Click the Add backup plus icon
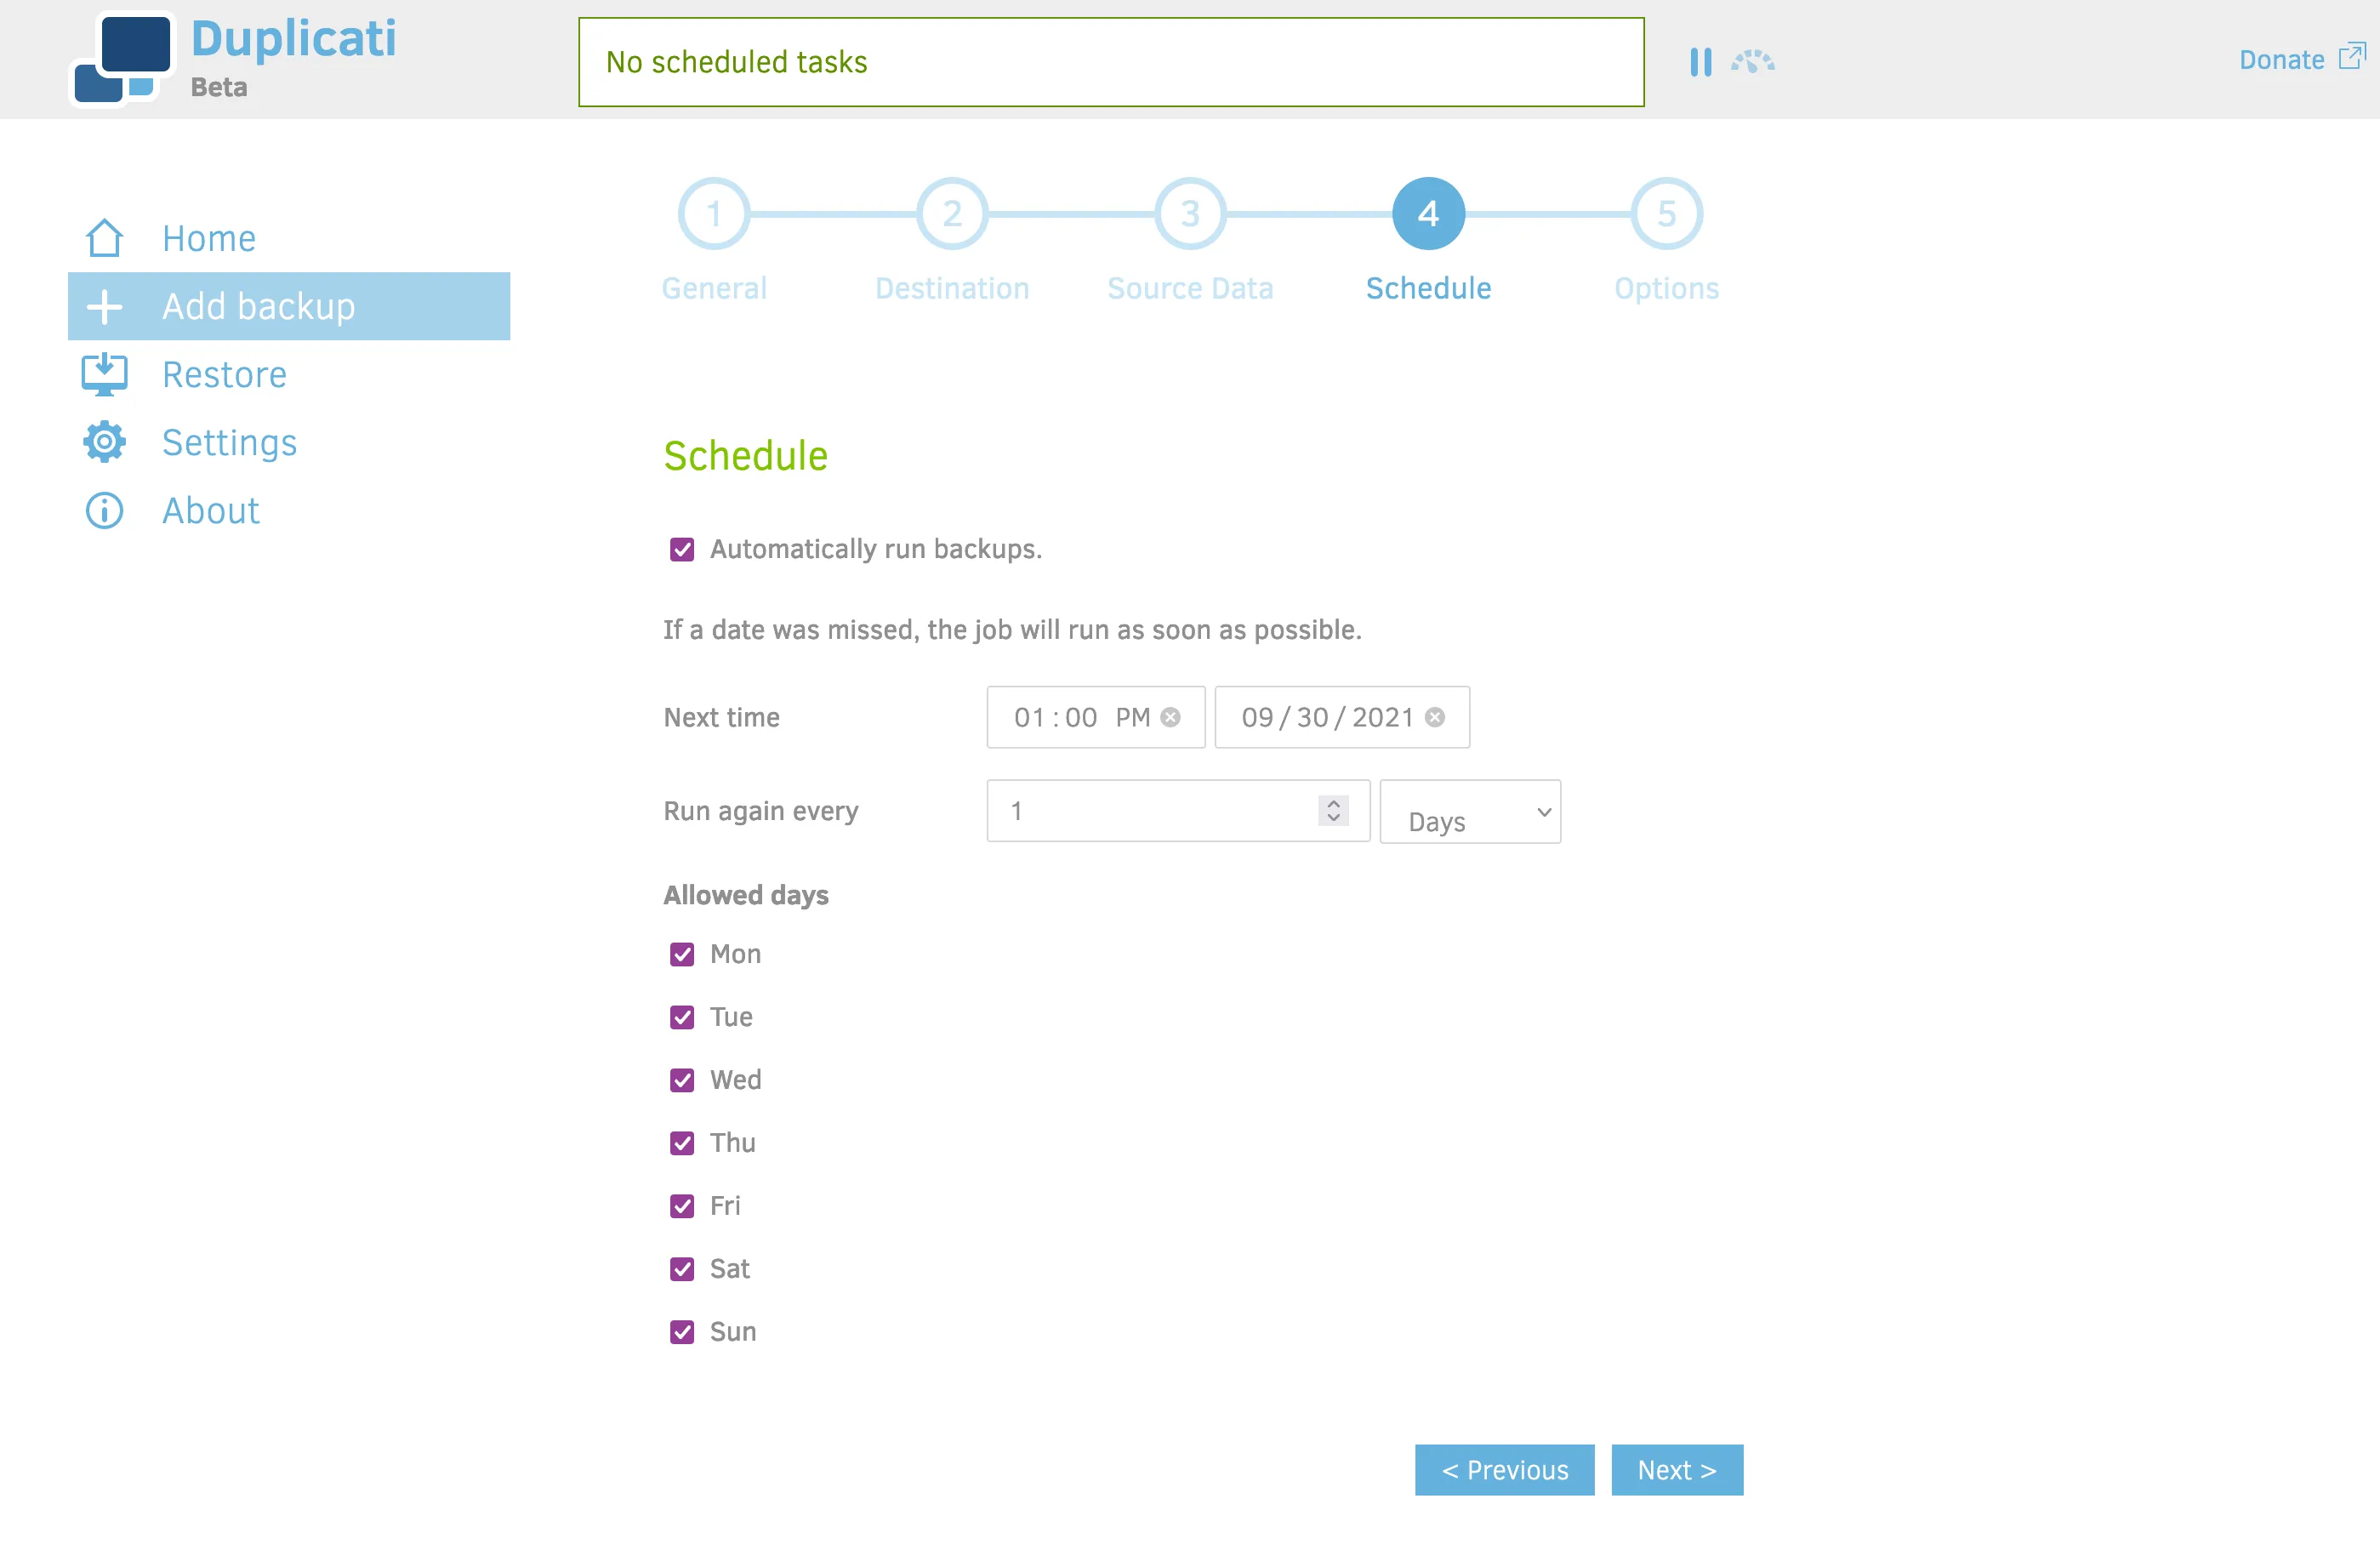2380x1550 pixels. click(104, 306)
